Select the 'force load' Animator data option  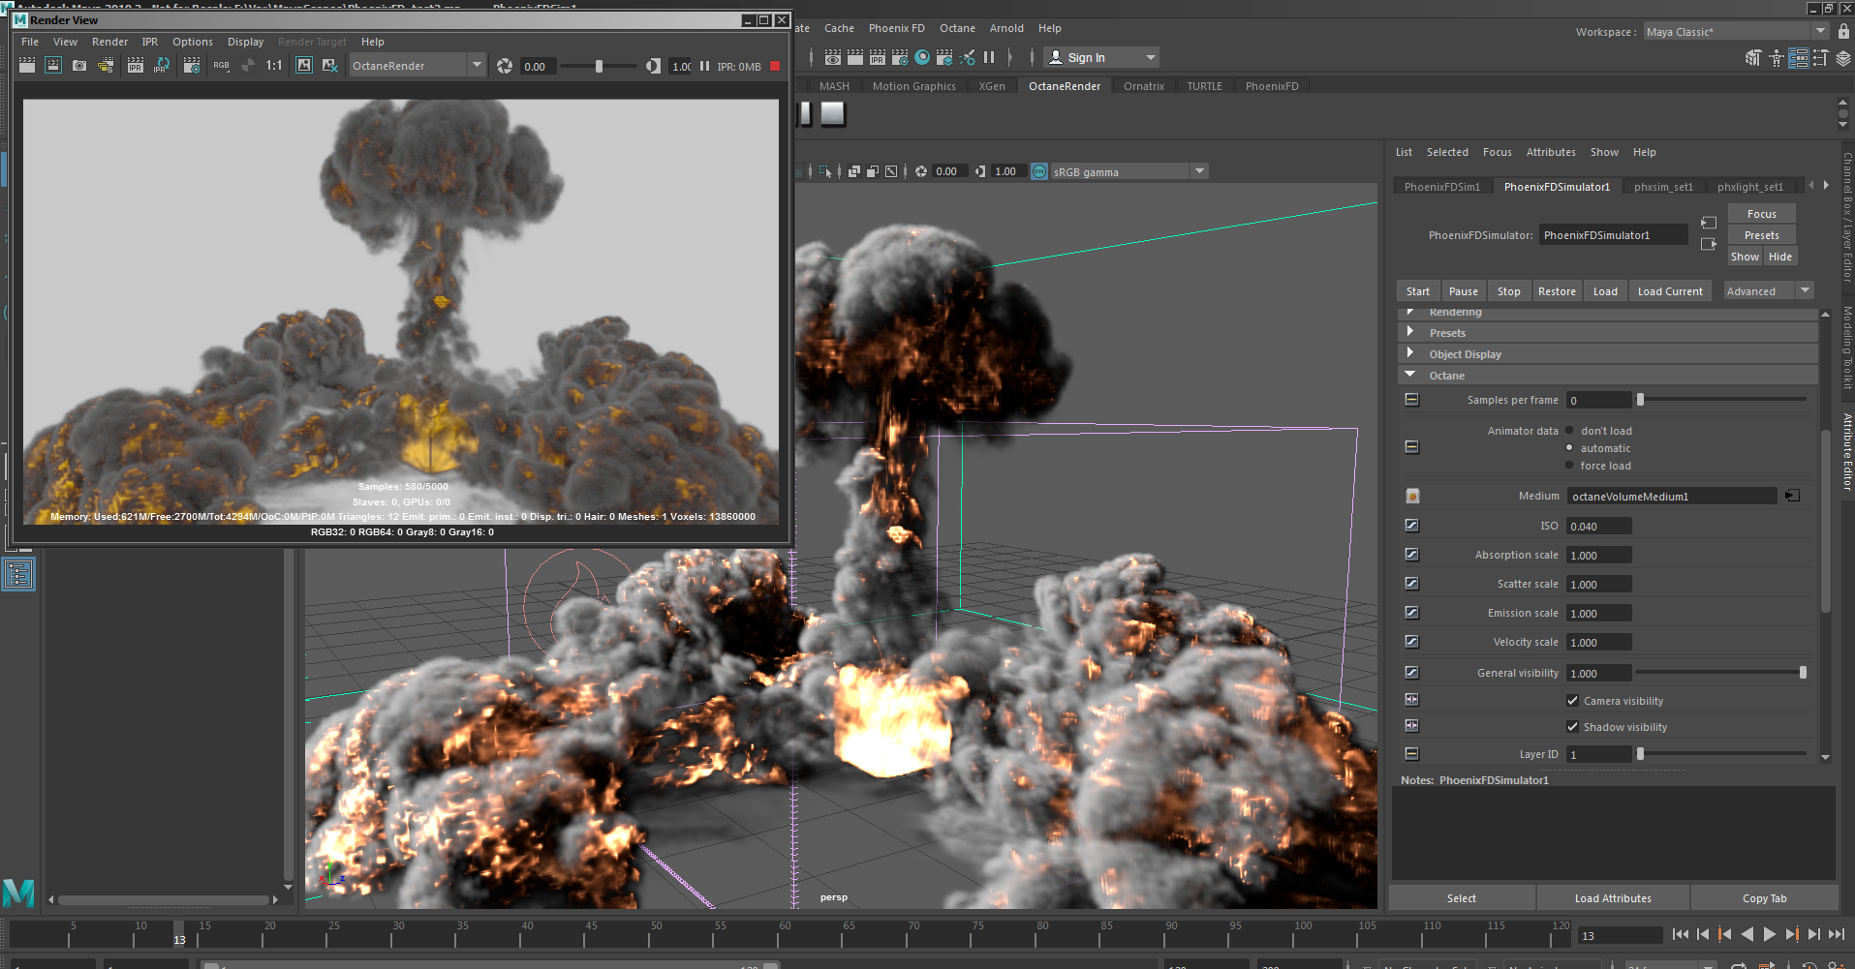pos(1569,466)
